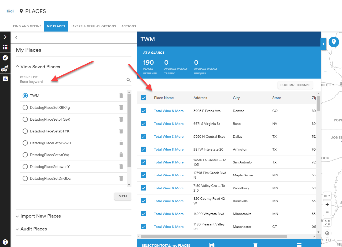Viewport: 342px width, 247px height.
Task: Focus the Refine List keyword field
Action: (72, 82)
